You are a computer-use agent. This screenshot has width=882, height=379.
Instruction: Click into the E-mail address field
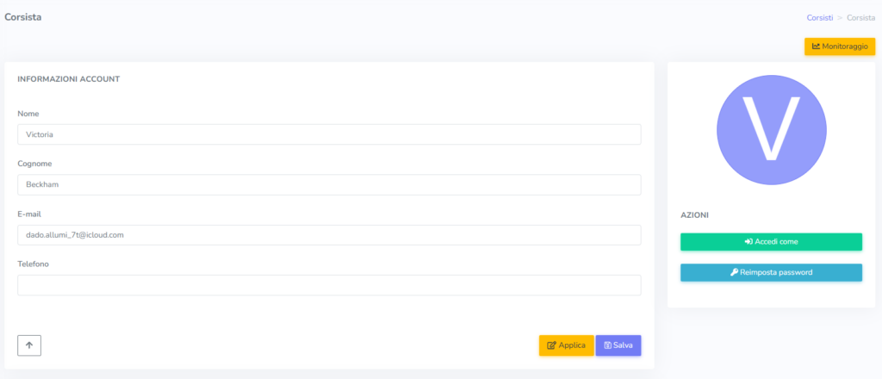pyautogui.click(x=329, y=235)
